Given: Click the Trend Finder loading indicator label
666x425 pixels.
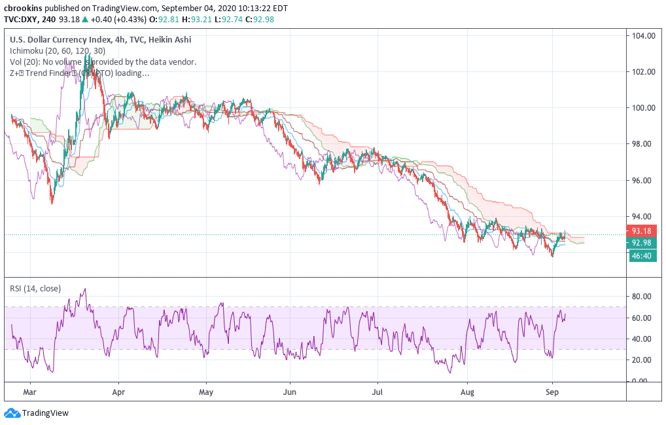Looking at the screenshot, I should coord(79,73).
